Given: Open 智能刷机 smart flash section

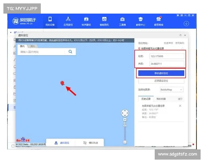Looking at the screenshot, I should click(x=104, y=21).
